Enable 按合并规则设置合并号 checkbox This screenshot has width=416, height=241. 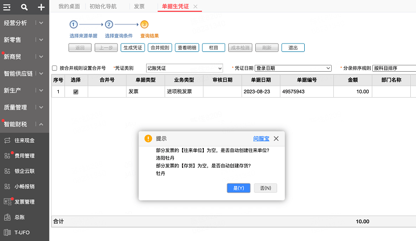pos(55,68)
